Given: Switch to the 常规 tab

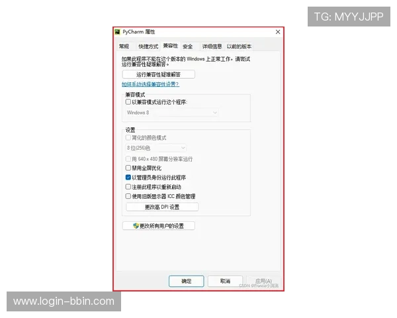Looking at the screenshot, I should pos(124,46).
